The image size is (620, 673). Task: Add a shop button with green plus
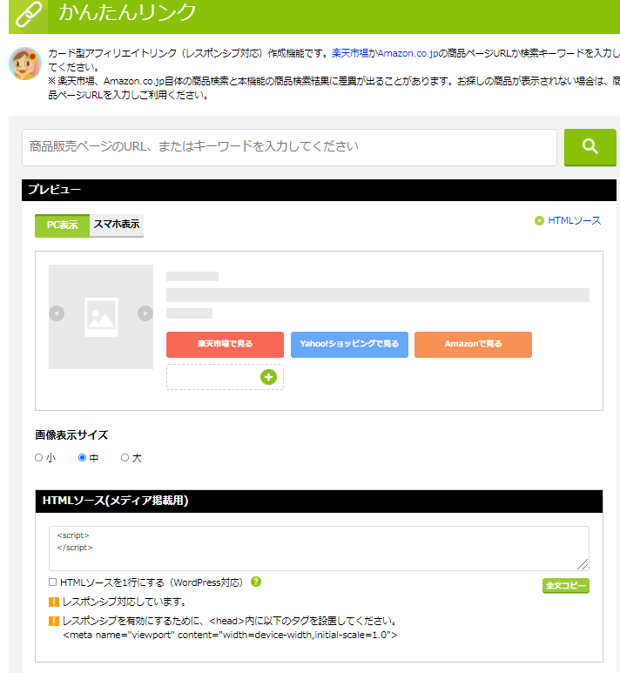point(268,377)
